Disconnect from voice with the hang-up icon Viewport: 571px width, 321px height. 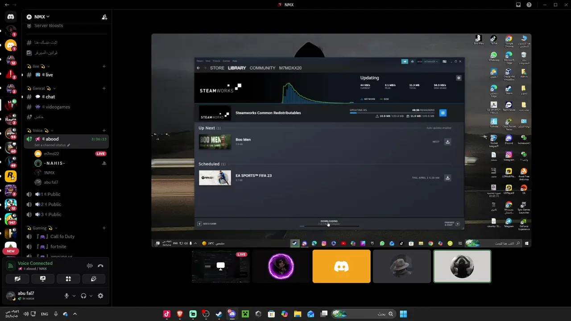tap(100, 266)
